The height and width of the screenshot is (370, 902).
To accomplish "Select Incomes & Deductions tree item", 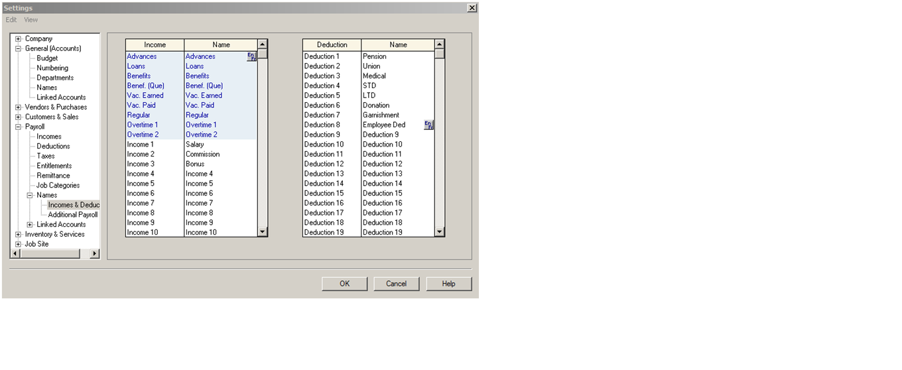I will pyautogui.click(x=74, y=205).
